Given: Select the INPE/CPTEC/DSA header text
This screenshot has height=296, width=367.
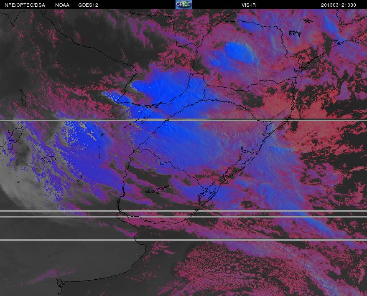Looking at the screenshot, I should pos(24,5).
